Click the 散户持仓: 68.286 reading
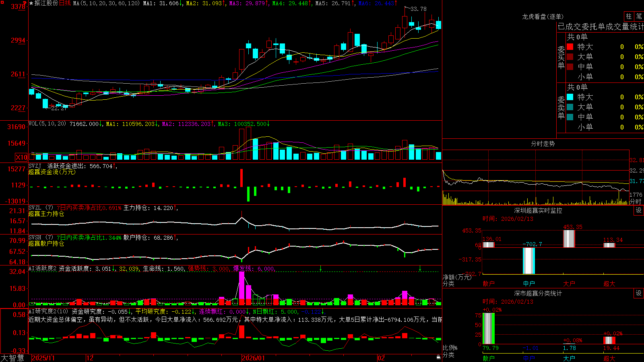 click(149, 237)
